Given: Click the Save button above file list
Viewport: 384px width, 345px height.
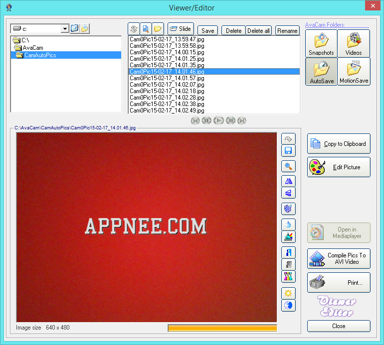Looking at the screenshot, I should [207, 30].
